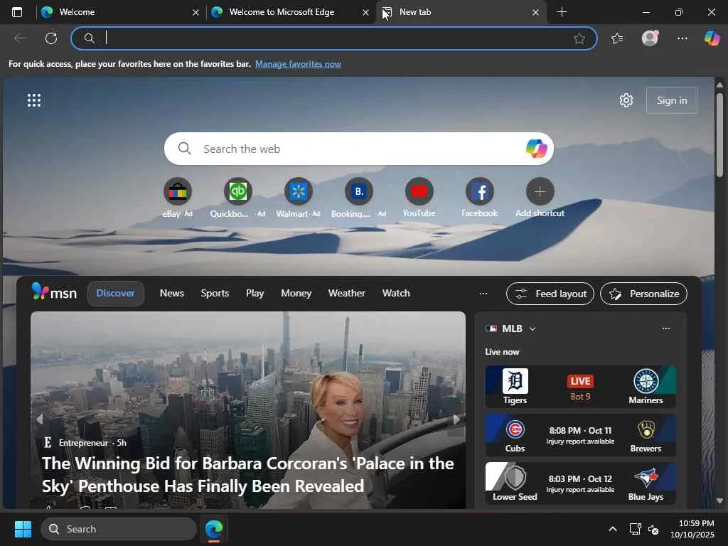Image resolution: width=728 pixels, height=546 pixels.
Task: Open the Cubs vs Brewers game card
Action: tap(580, 435)
